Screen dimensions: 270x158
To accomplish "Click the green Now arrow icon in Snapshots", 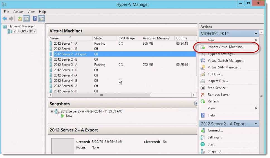I will click(x=63, y=116).
